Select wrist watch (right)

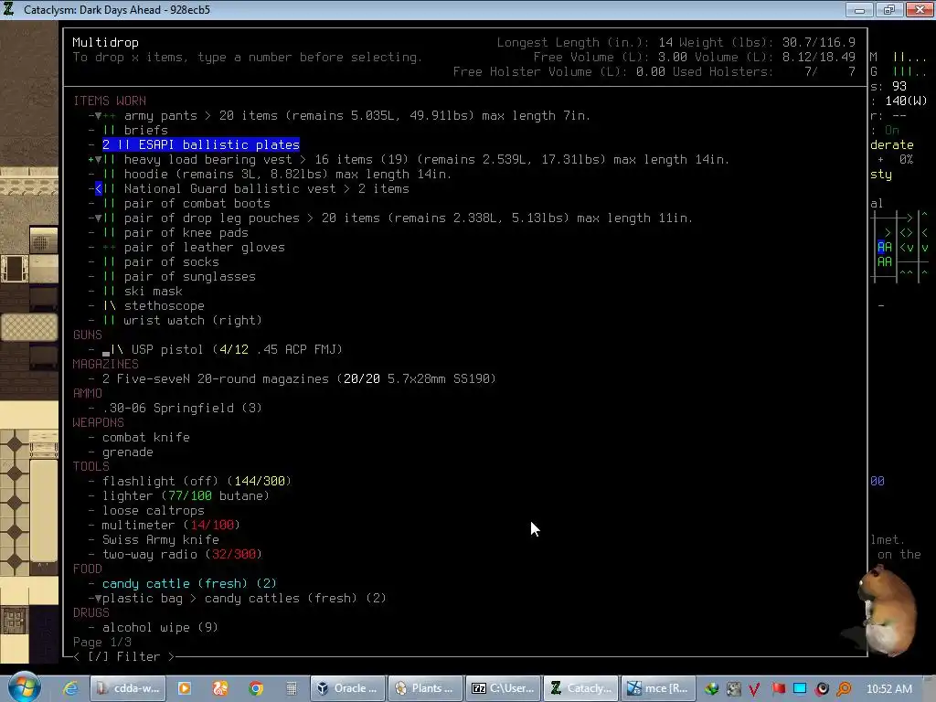tap(193, 321)
